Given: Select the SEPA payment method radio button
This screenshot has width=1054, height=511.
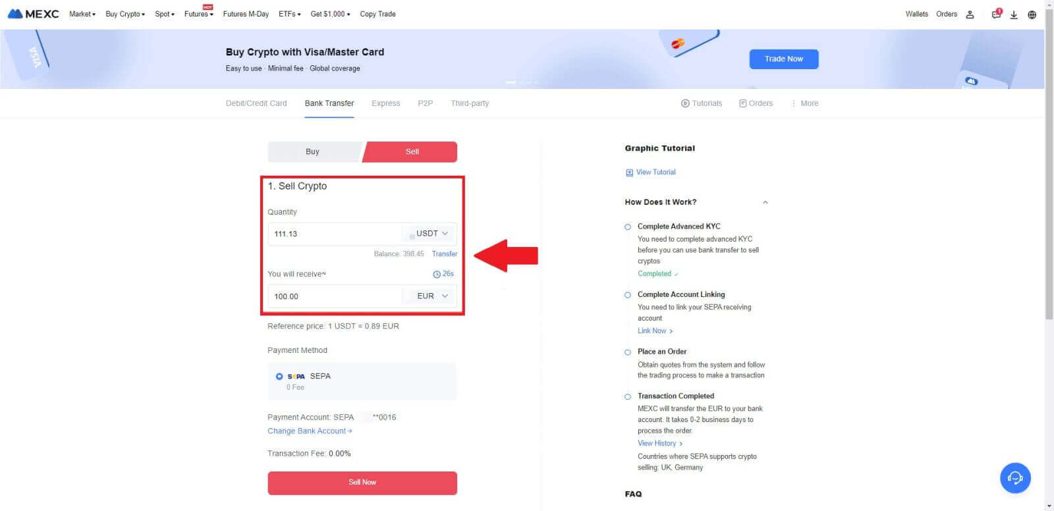Looking at the screenshot, I should [279, 376].
